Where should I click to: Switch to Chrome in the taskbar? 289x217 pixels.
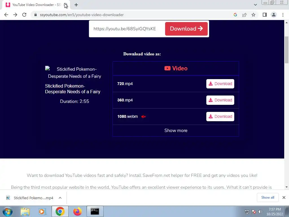[x=60, y=211]
